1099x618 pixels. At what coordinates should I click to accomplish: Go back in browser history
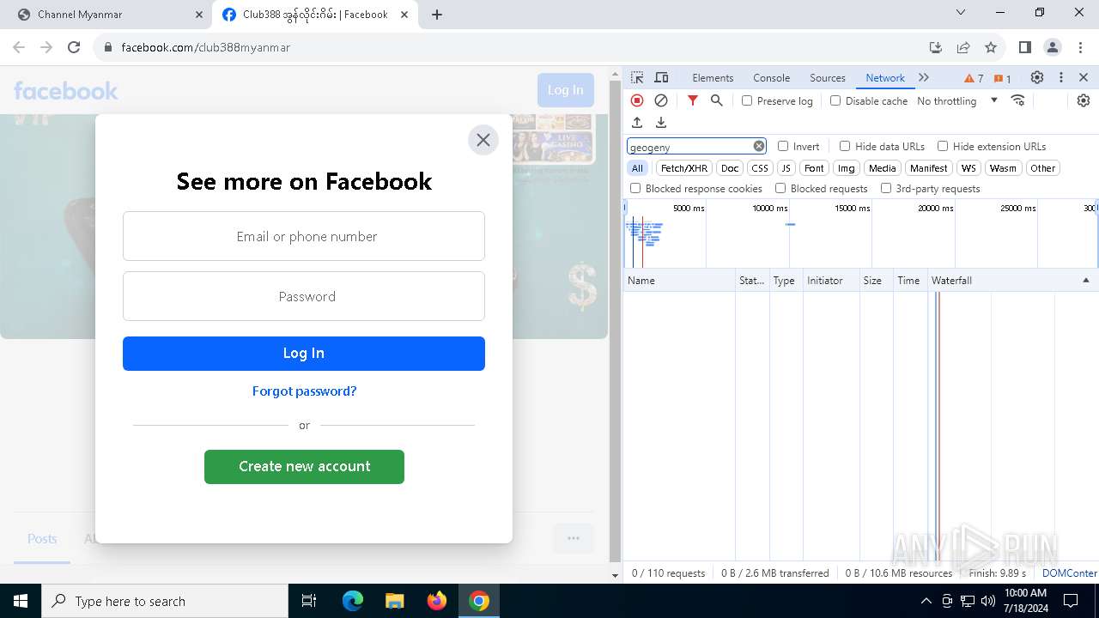point(19,47)
